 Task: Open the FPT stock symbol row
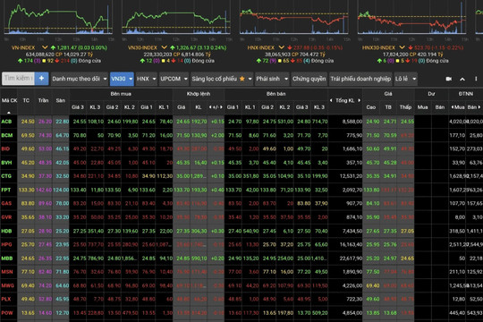click(x=6, y=190)
